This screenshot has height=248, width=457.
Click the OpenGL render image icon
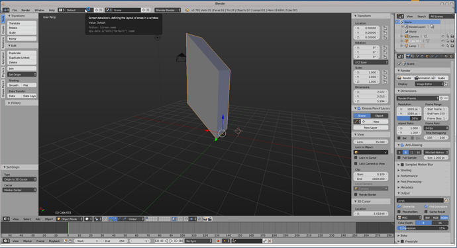205,219
